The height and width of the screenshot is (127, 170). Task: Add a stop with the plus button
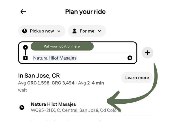[x=147, y=53]
